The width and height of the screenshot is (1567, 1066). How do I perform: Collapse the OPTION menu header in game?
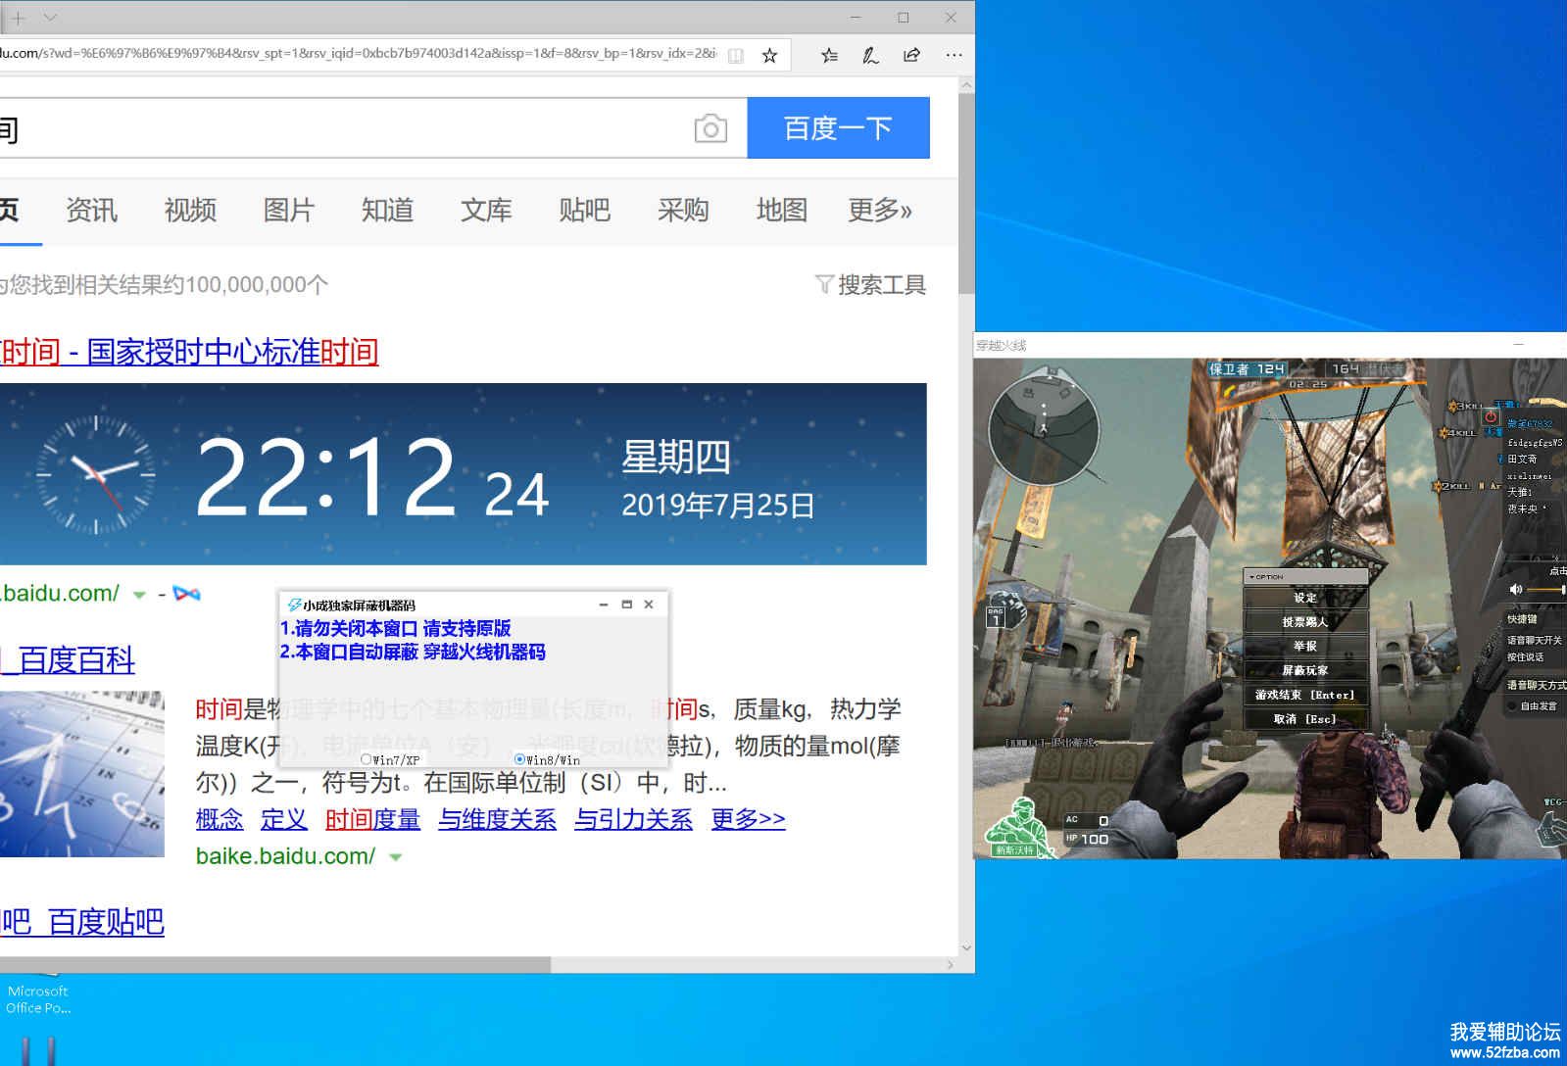1304,577
